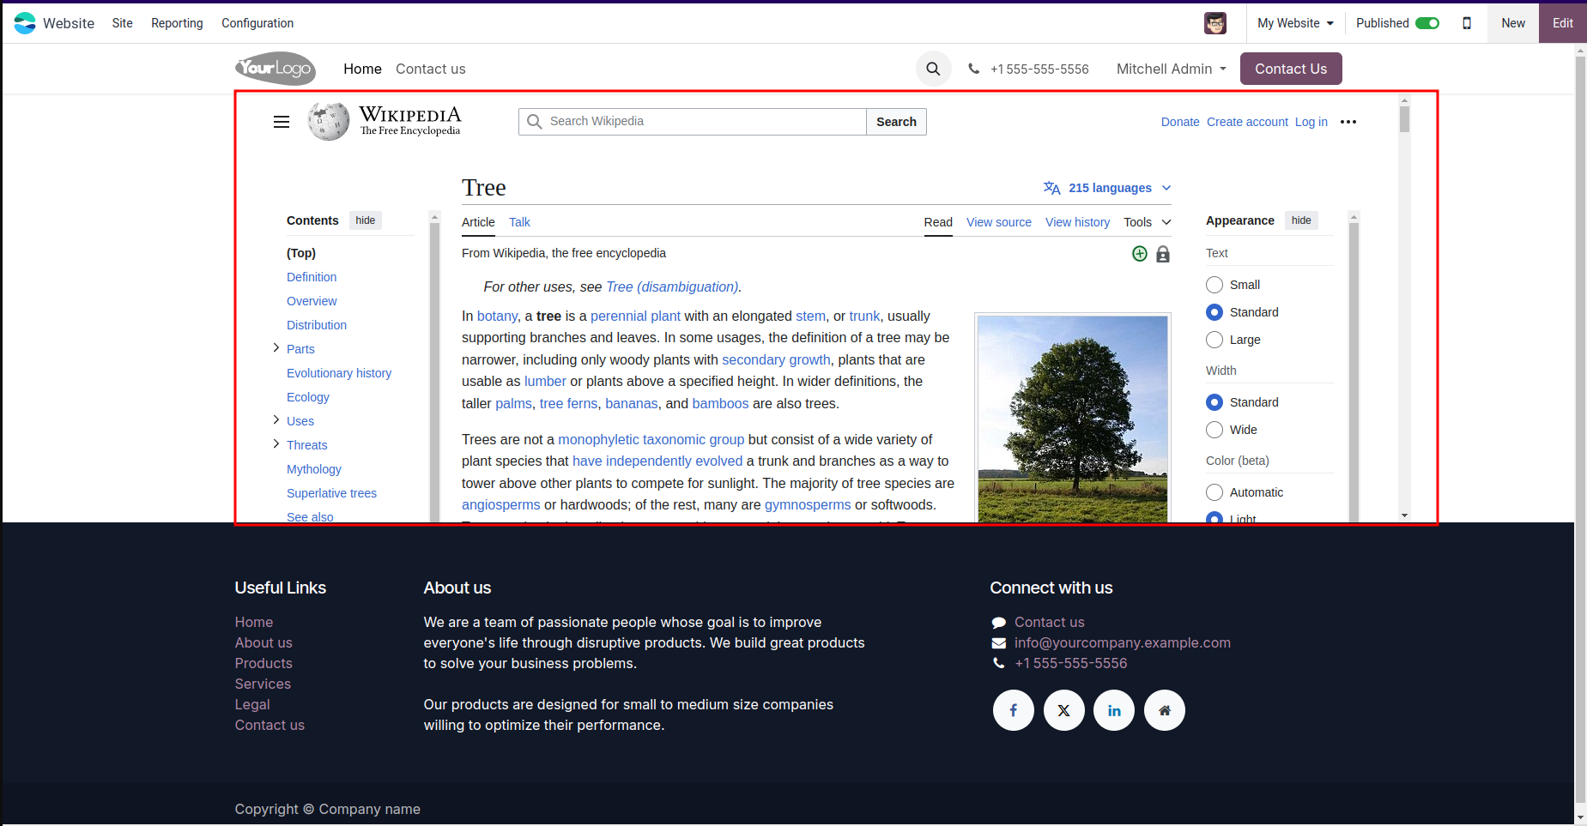Click the Create account link
1587x826 pixels.
pyautogui.click(x=1247, y=122)
